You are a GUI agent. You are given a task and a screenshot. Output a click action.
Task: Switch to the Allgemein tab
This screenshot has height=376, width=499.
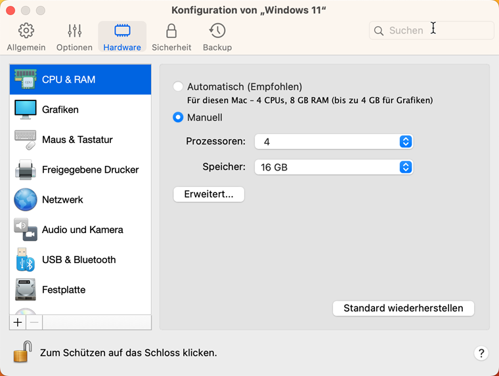click(x=26, y=37)
